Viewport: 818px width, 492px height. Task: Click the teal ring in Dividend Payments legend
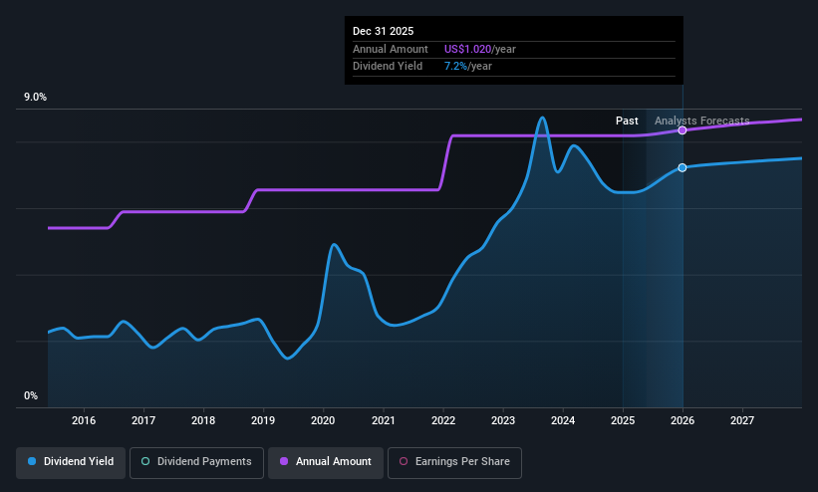point(145,462)
